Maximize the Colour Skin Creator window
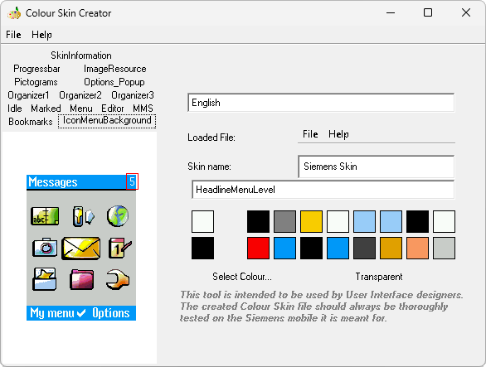Screen dimensions: 486x367 pyautogui.click(x=428, y=13)
